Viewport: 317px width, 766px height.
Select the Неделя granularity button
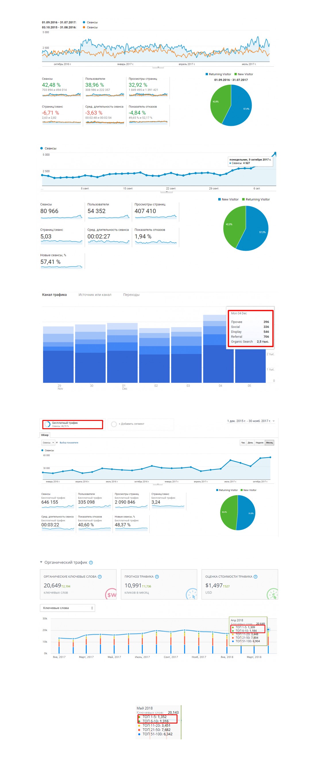tap(260, 442)
